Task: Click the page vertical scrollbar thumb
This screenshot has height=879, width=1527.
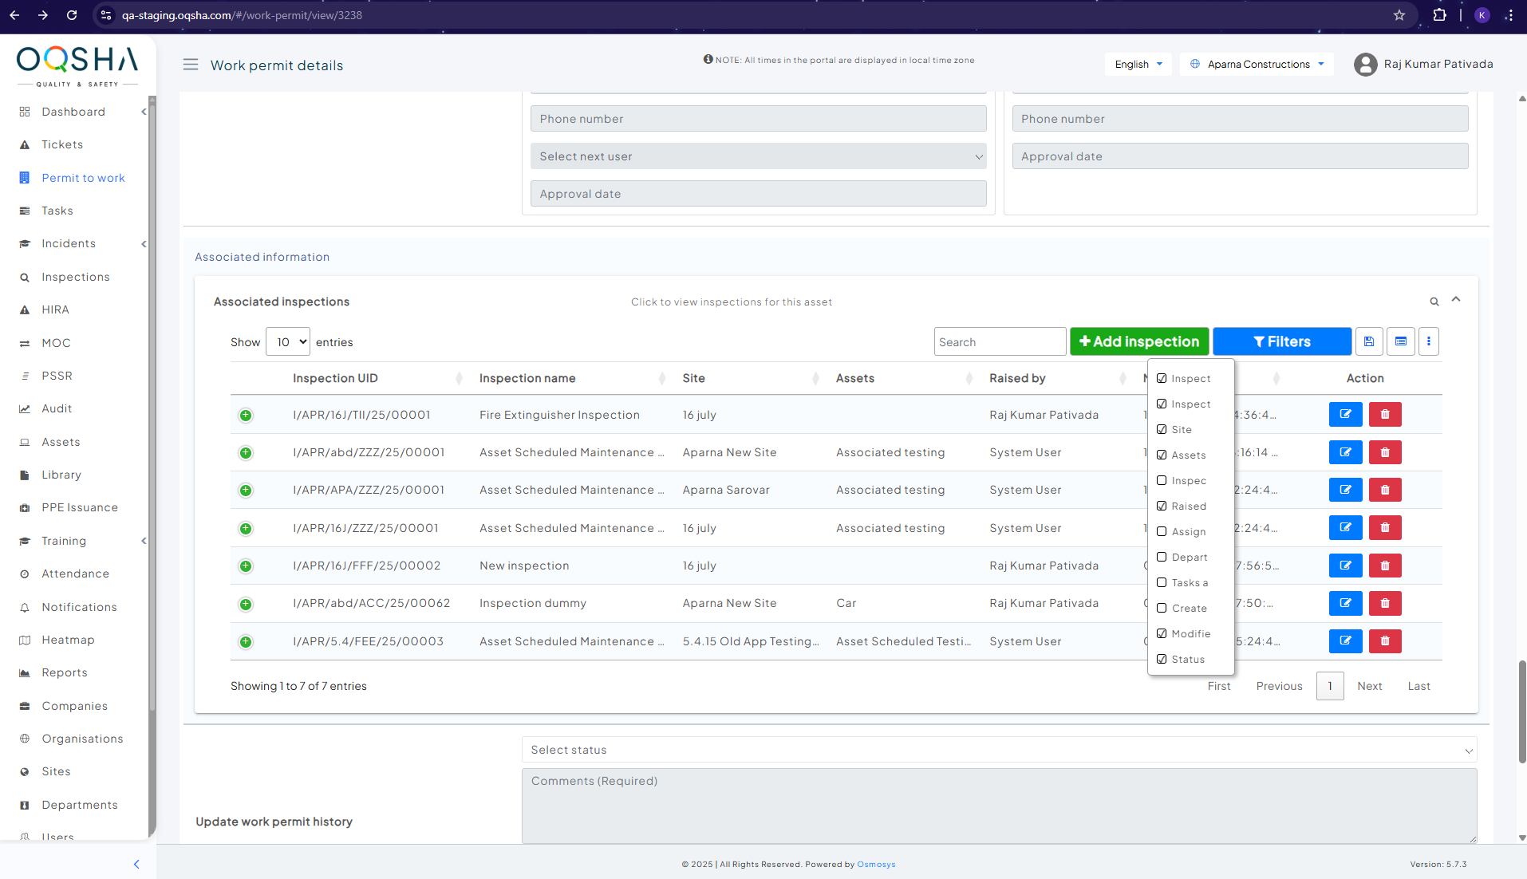Action: click(x=1521, y=710)
